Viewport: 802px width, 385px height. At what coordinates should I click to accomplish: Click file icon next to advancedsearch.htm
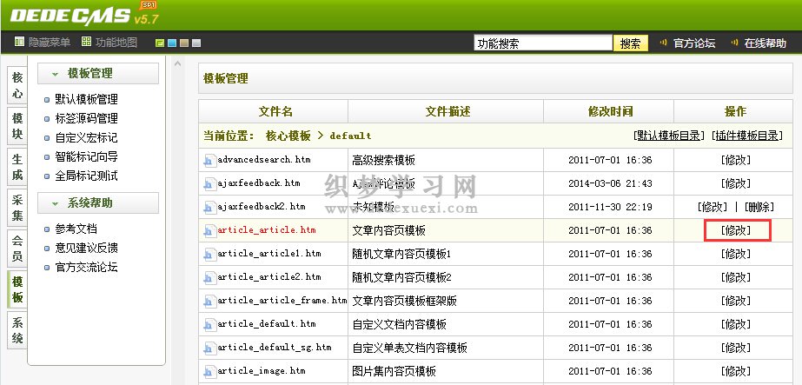209,161
